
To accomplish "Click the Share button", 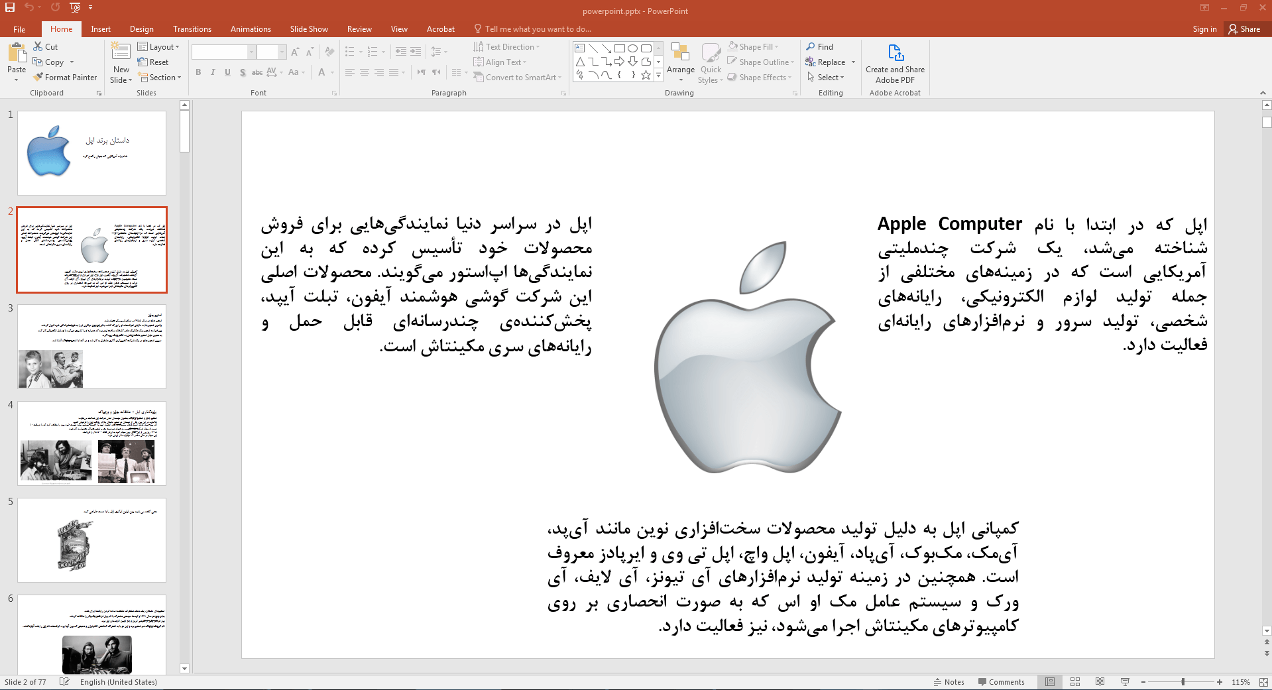I will click(1244, 29).
